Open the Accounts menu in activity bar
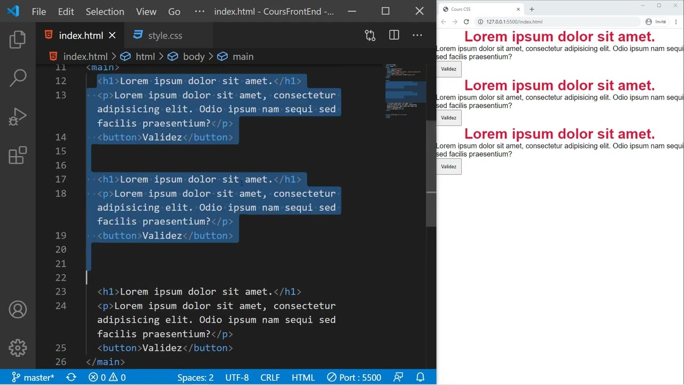The width and height of the screenshot is (684, 385). [x=18, y=310]
